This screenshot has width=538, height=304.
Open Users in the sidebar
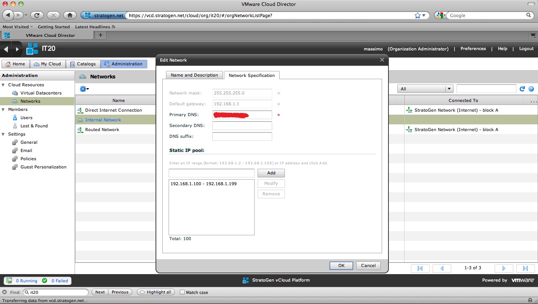click(x=26, y=118)
